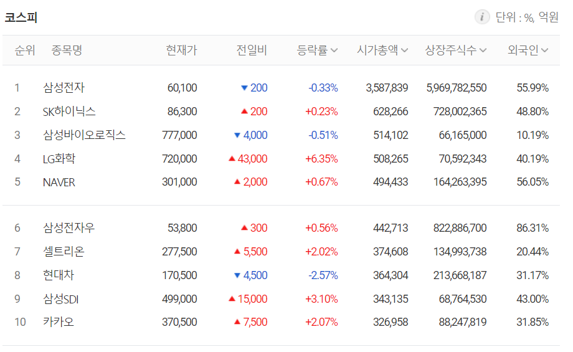Open the 삼성SDI stock link
The width and height of the screenshot is (573, 352).
(60, 300)
